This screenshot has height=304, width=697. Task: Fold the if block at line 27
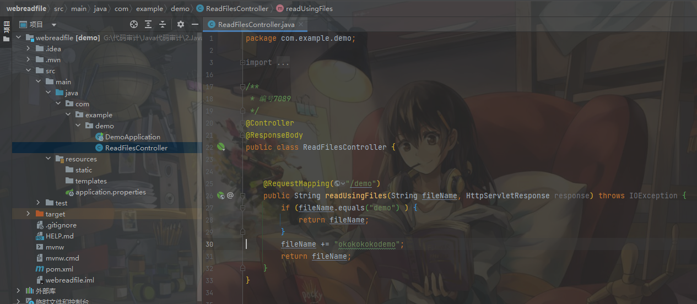coord(242,208)
